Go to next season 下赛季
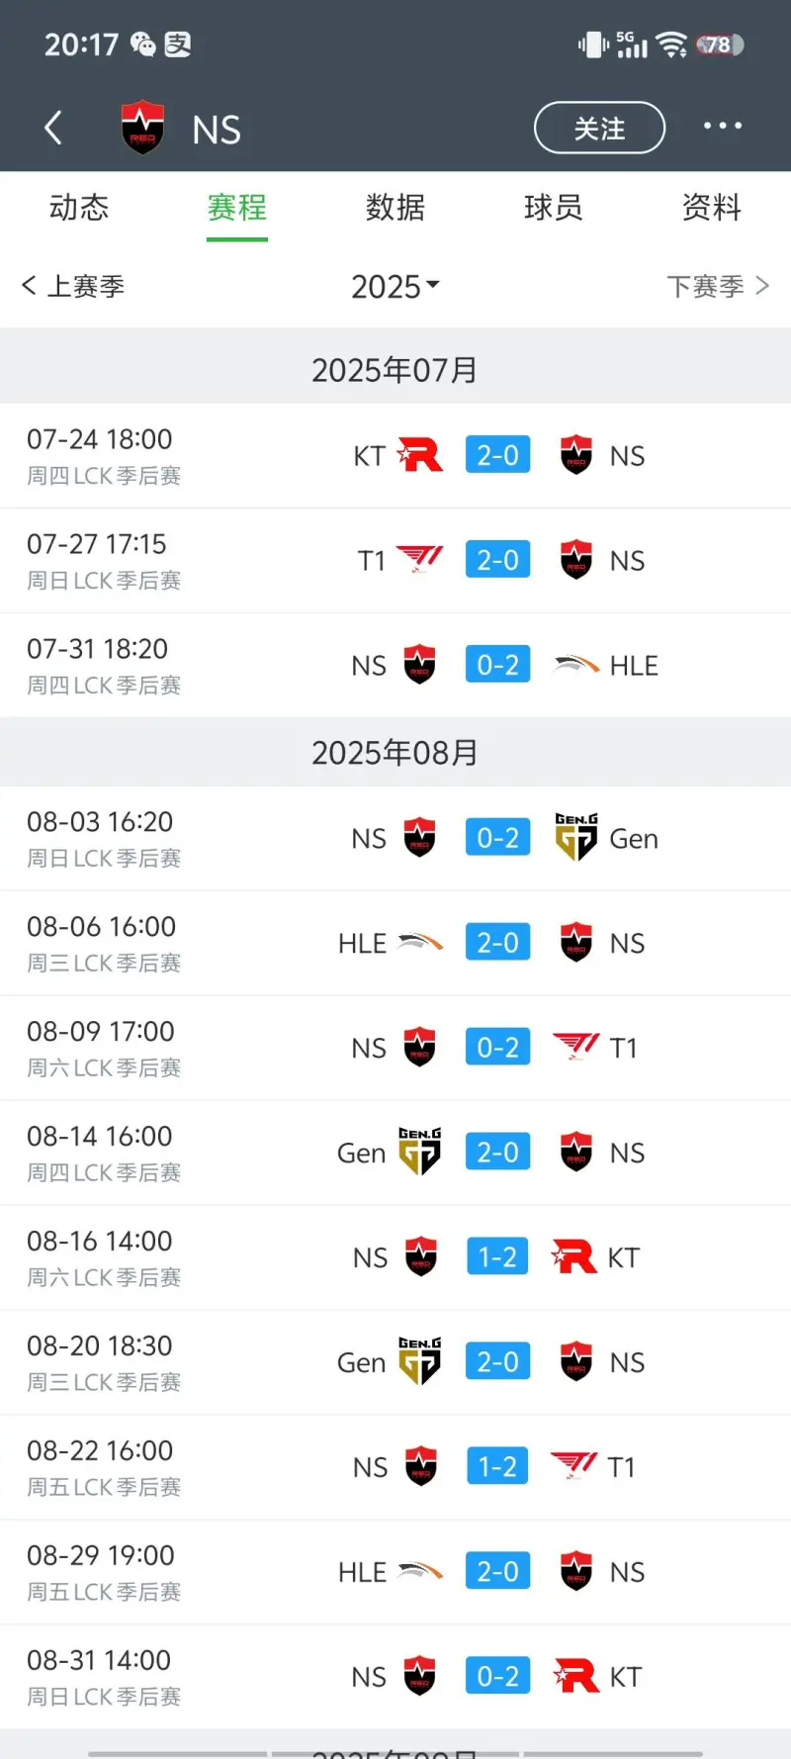Screen dimensions: 791x1759 pos(717,287)
